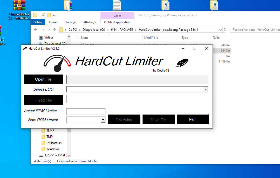This screenshot has width=280, height=178.
Task: Click the speedometer gauge logo in HardCut Limiter
Action: (57, 63)
